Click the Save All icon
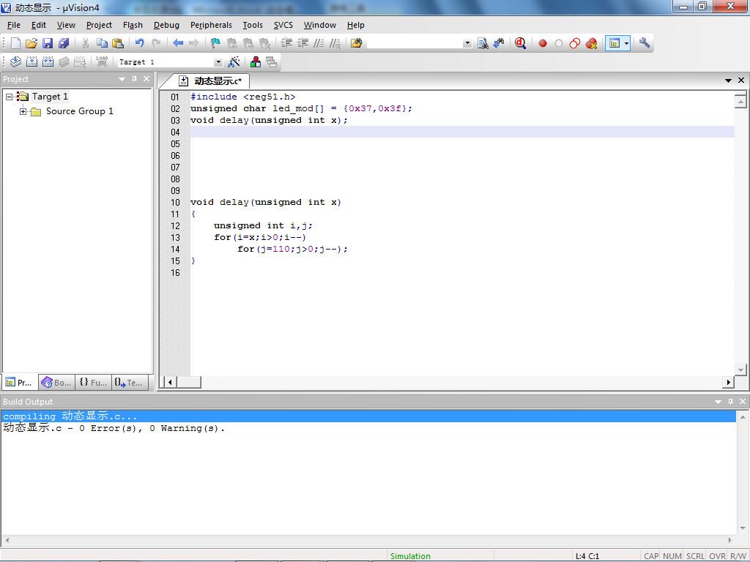 pos(64,43)
